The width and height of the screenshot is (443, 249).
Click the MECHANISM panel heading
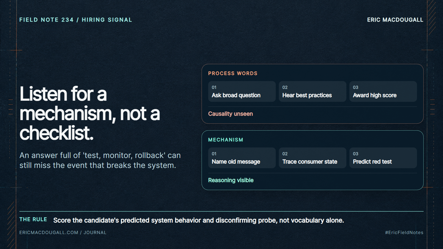[226, 140]
